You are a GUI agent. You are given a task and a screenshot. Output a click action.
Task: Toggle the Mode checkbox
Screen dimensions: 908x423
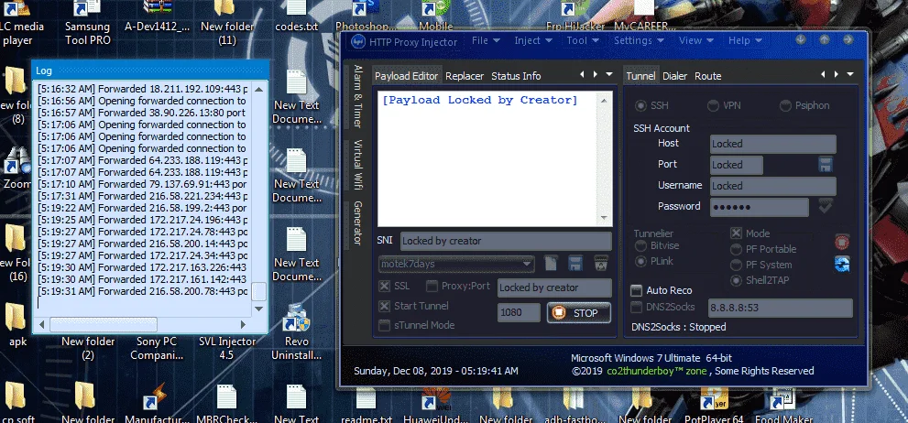tap(736, 233)
